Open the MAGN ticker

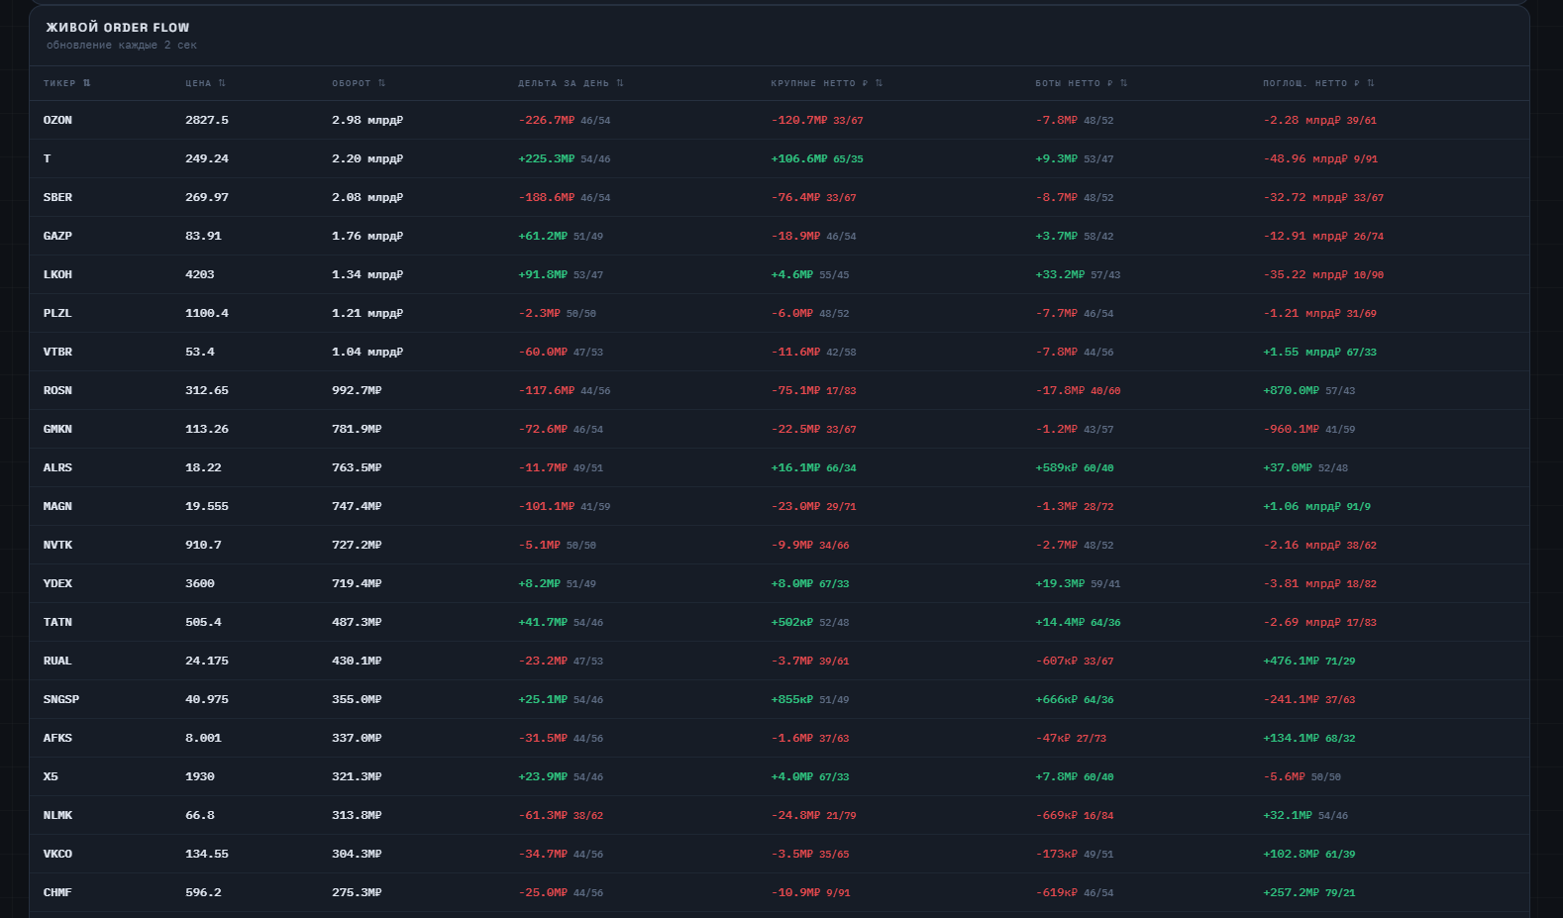click(57, 506)
